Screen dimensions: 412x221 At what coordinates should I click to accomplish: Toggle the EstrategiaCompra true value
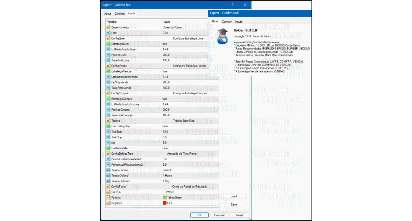[165, 99]
